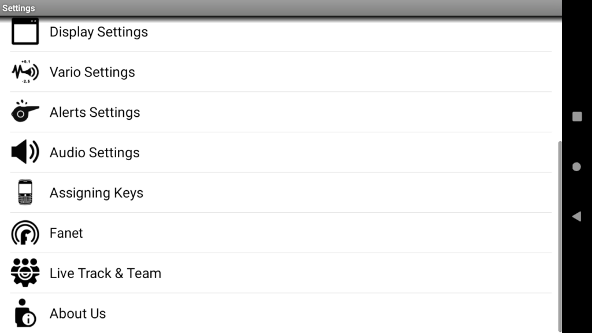Click the Vario waveform speaker icon
The height and width of the screenshot is (333, 592).
25,71
